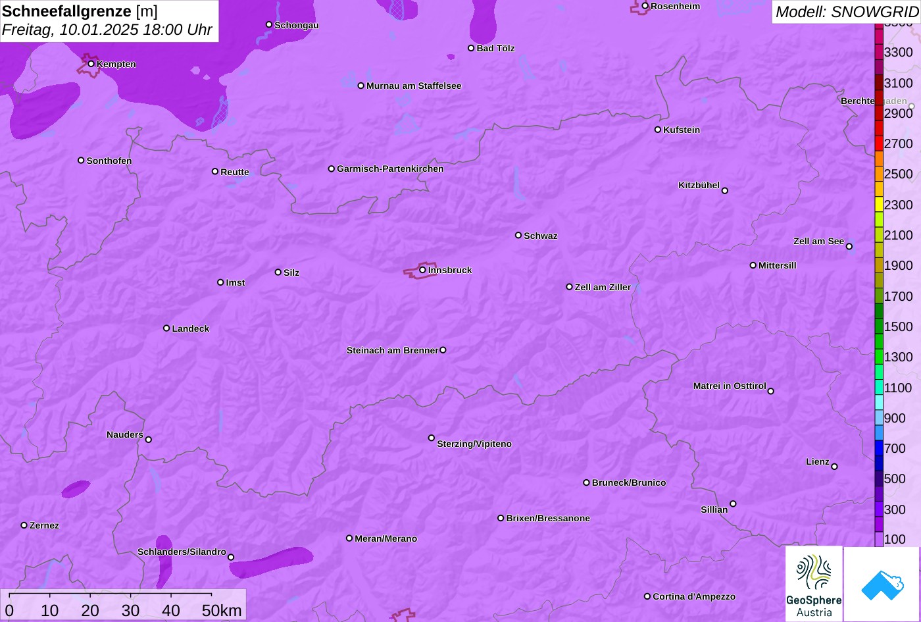This screenshot has width=921, height=622.
Task: Click the 50km scale bar label
Action: coord(222,610)
